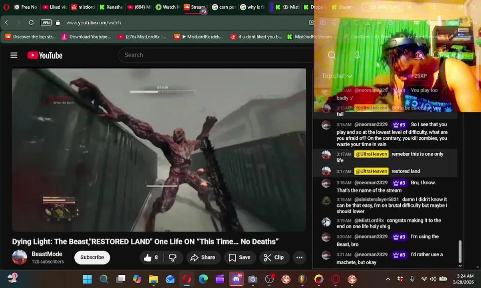
Task: Open the Camera app on taskbar
Action: (252, 279)
